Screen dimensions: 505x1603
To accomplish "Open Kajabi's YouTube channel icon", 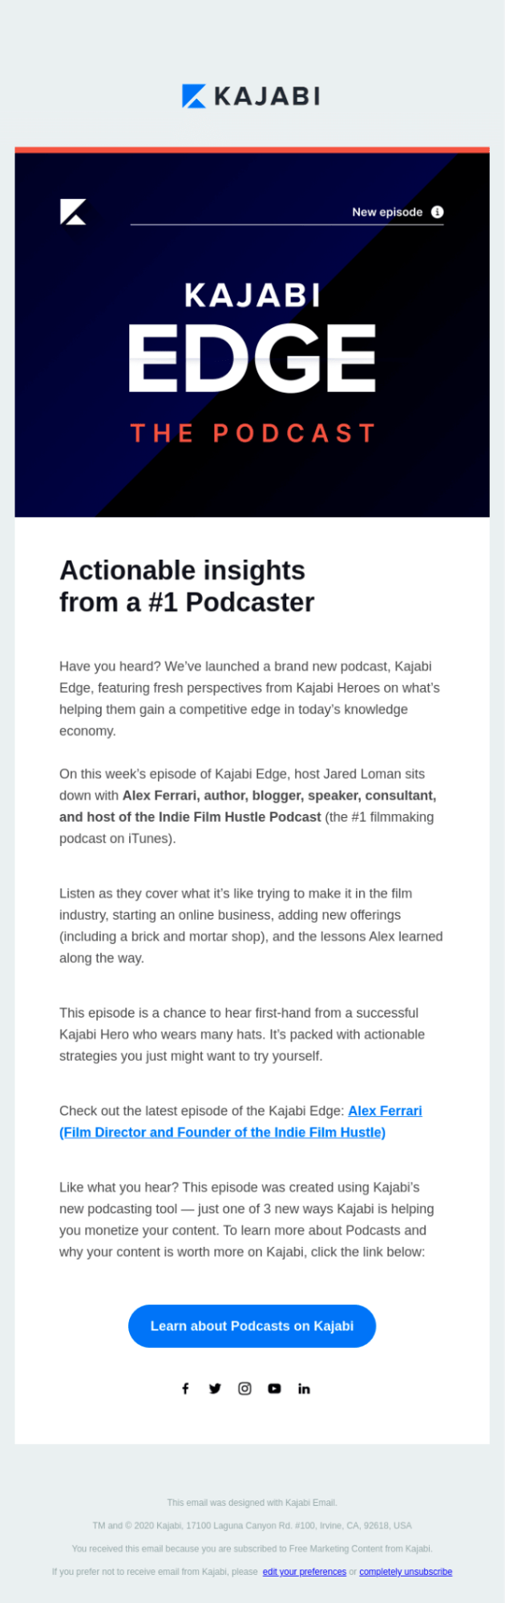I will [274, 1388].
